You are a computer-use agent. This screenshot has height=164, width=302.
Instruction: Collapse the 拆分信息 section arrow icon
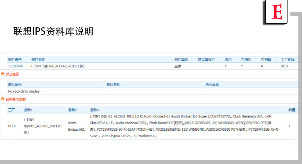2,74
